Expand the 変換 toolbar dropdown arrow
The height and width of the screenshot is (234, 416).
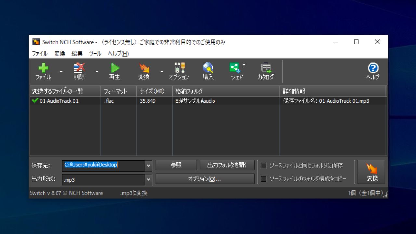pyautogui.click(x=162, y=71)
